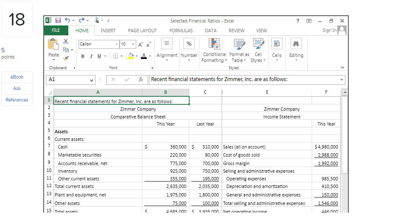Click the formula bar cancel X icon

point(113,80)
